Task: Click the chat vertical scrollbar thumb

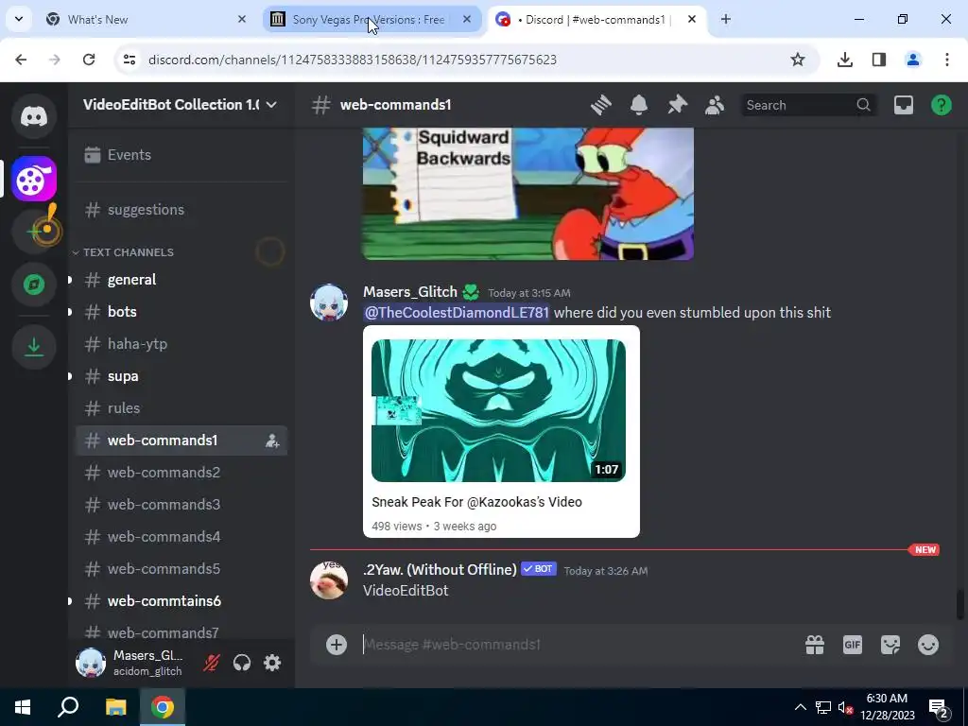Action: [x=960, y=605]
